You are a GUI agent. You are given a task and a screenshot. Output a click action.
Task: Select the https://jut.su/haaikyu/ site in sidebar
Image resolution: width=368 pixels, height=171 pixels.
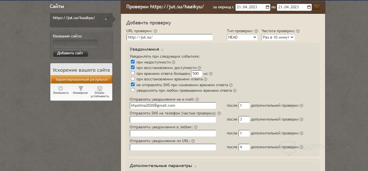click(x=74, y=18)
